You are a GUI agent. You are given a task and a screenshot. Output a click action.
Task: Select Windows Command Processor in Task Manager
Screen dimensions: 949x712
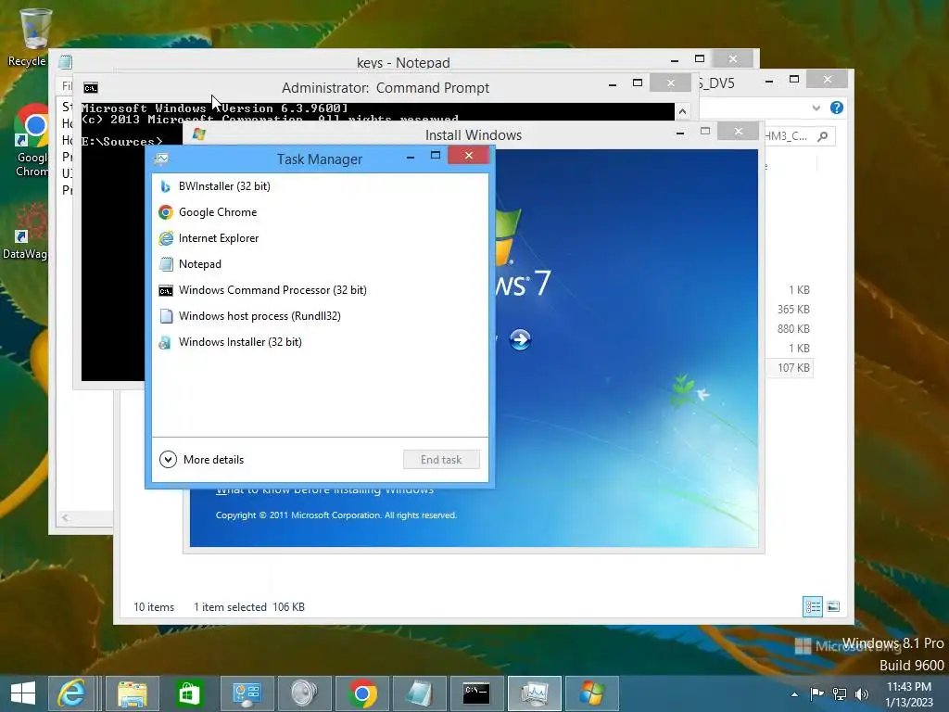(x=320, y=290)
